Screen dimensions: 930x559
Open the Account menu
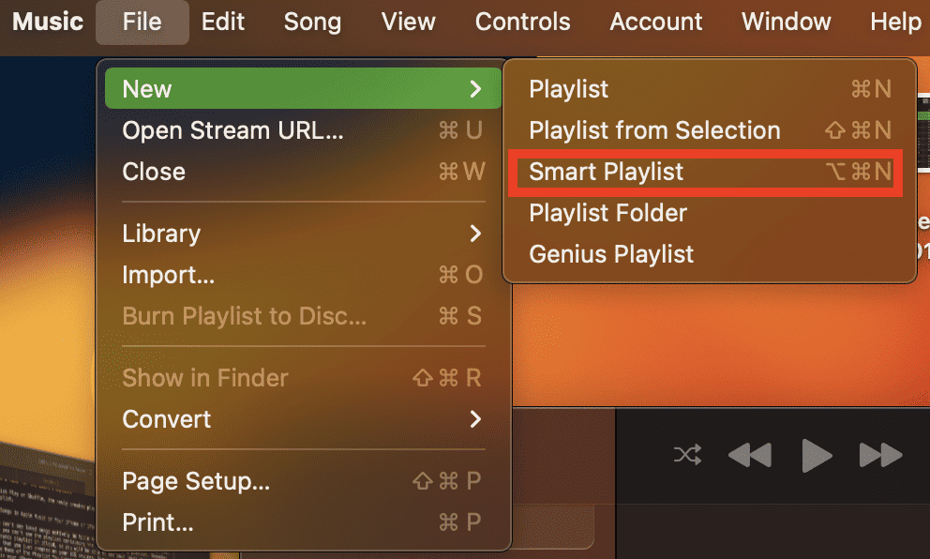(656, 22)
